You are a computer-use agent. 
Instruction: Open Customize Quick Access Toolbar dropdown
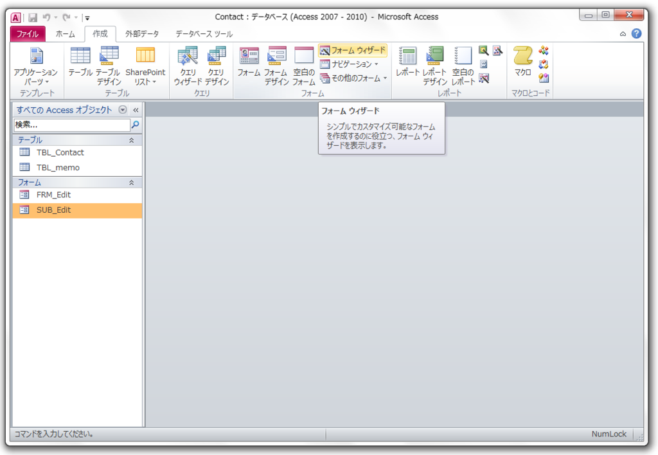click(87, 18)
